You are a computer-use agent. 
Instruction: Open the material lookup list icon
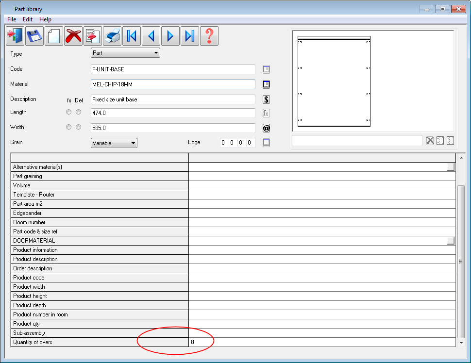(266, 84)
